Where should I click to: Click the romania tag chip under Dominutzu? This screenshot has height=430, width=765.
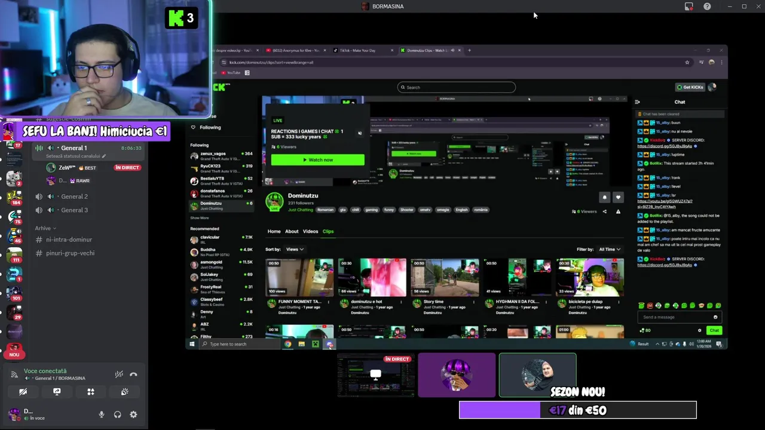[481, 210]
